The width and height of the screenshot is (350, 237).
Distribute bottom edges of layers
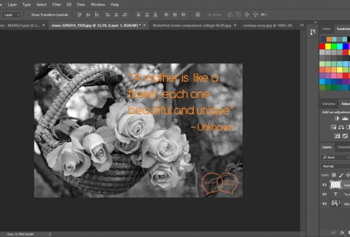click(x=155, y=15)
